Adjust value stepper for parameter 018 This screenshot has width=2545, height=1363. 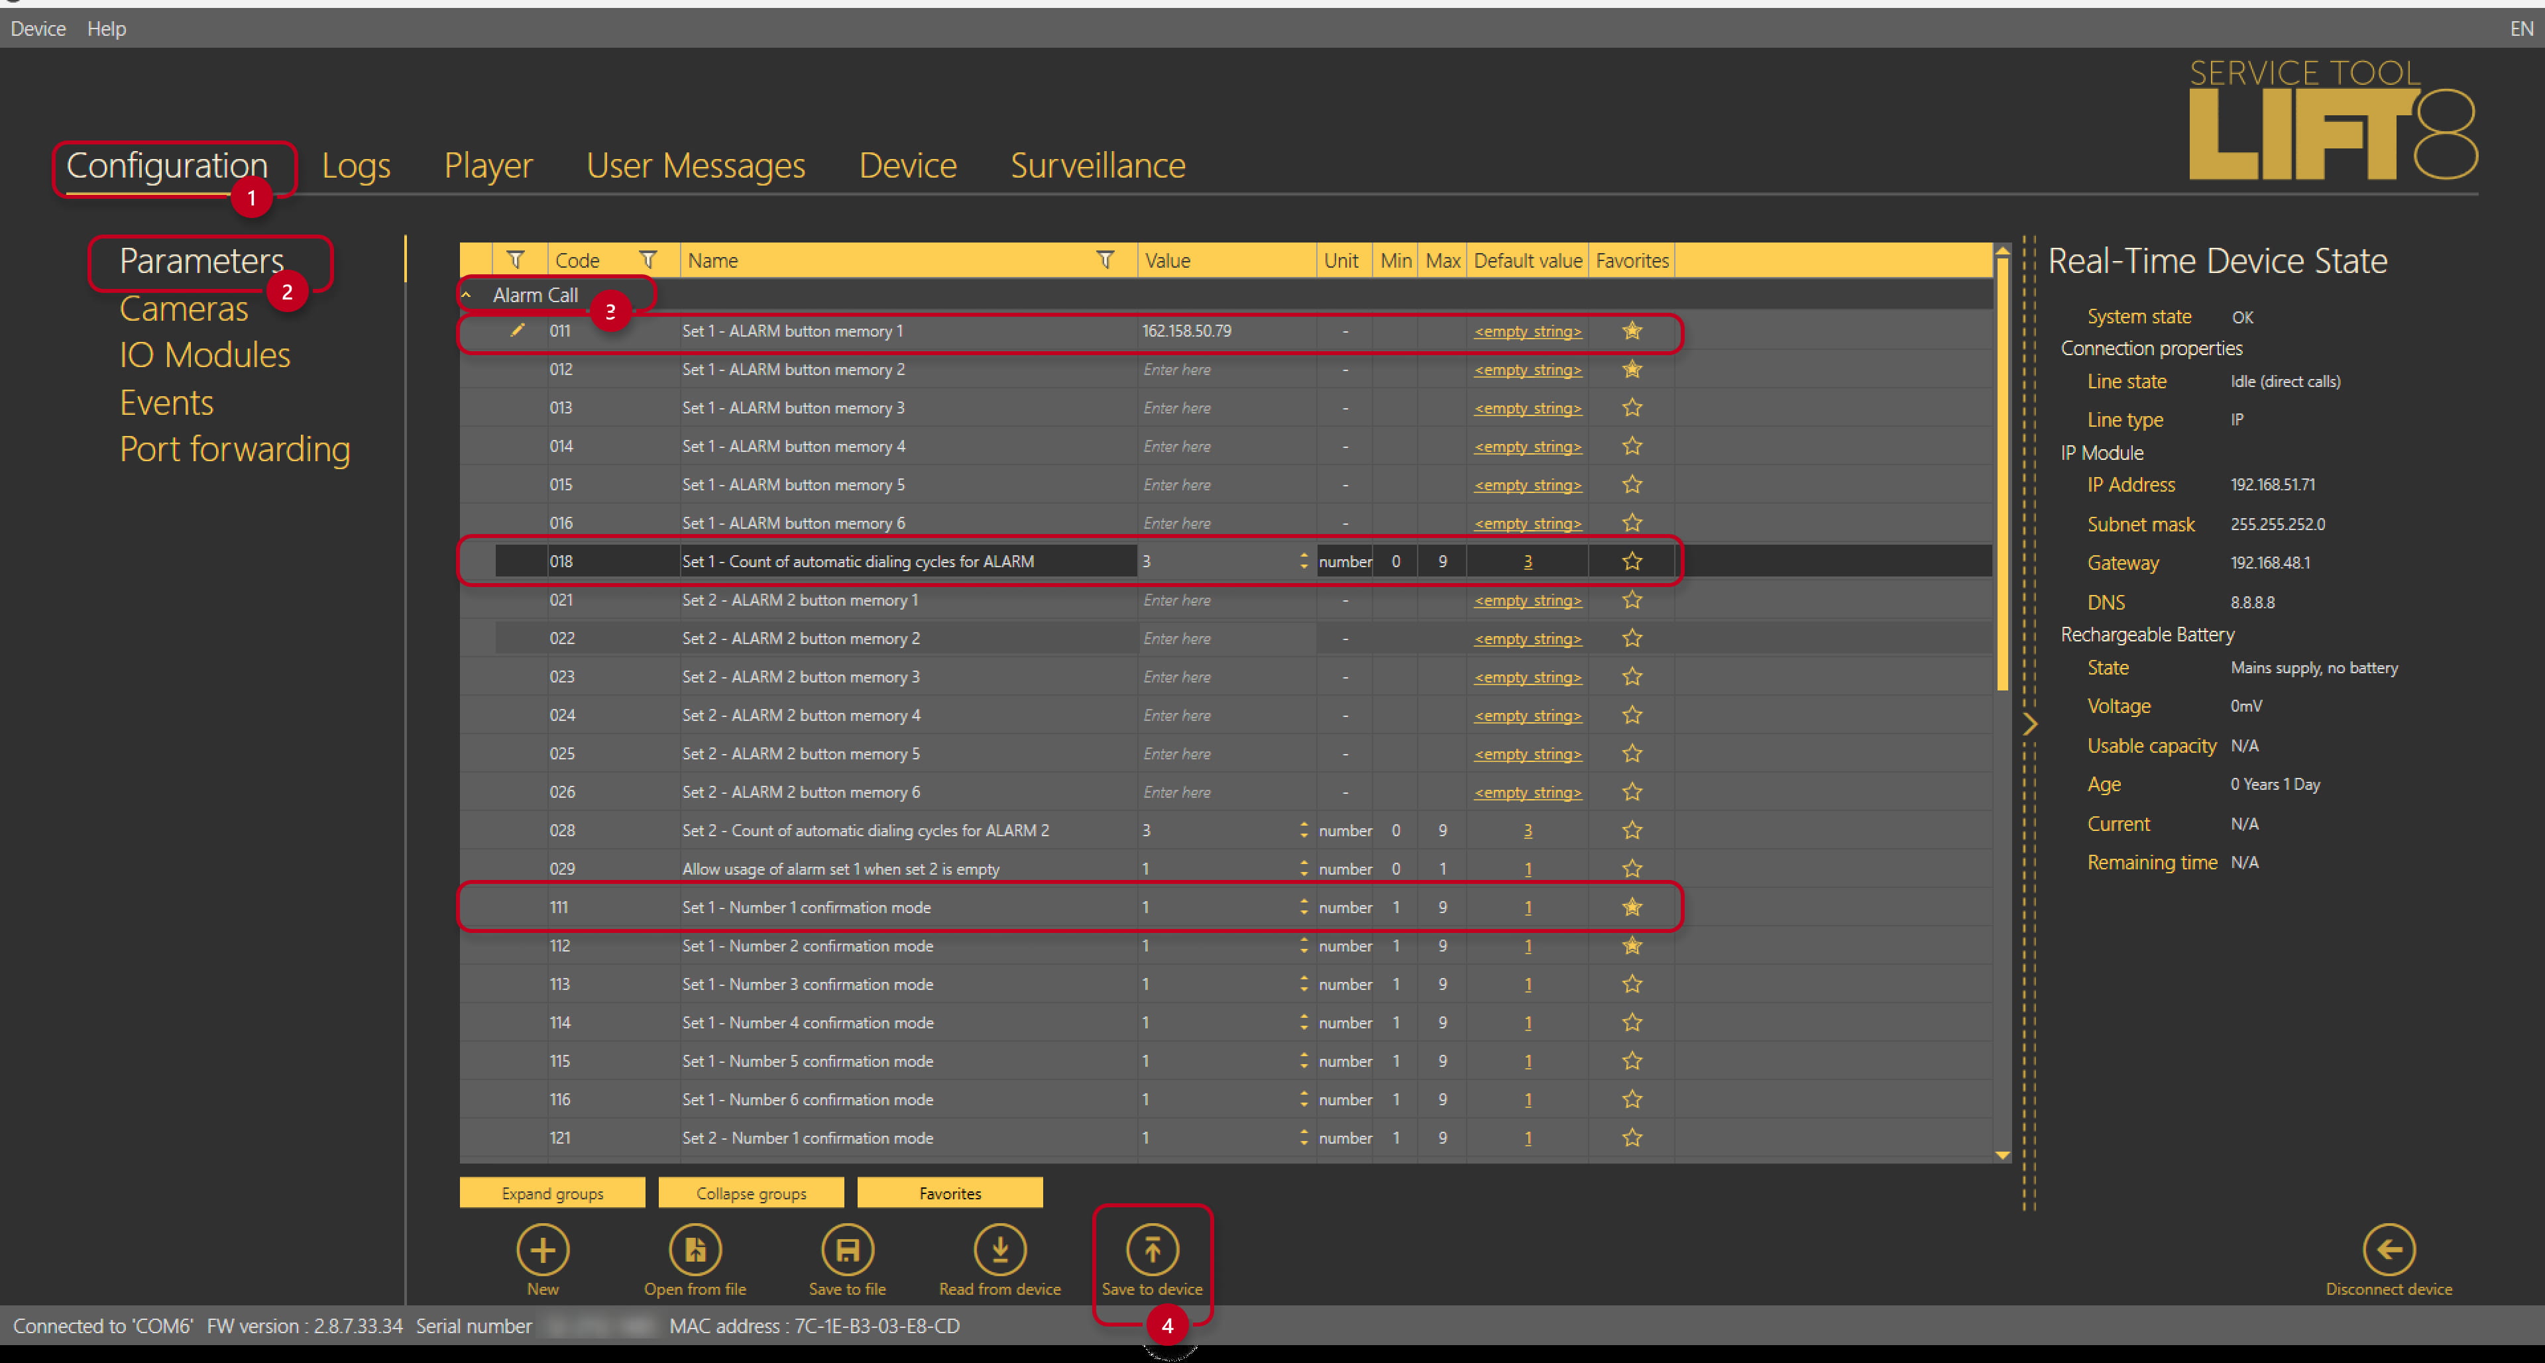(1304, 561)
